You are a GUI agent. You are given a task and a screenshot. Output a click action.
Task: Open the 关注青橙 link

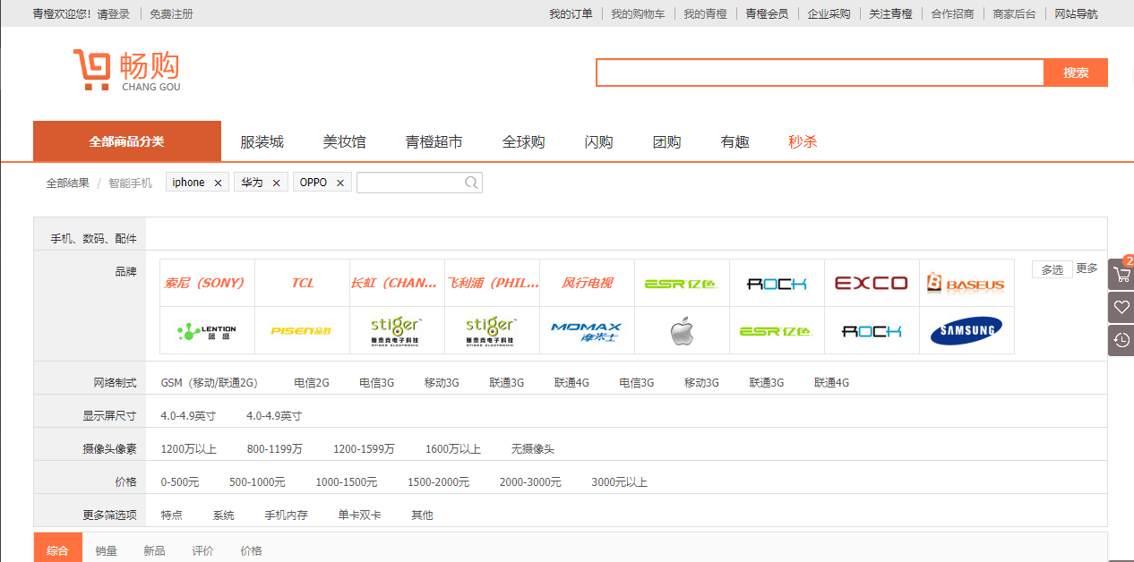pyautogui.click(x=890, y=13)
